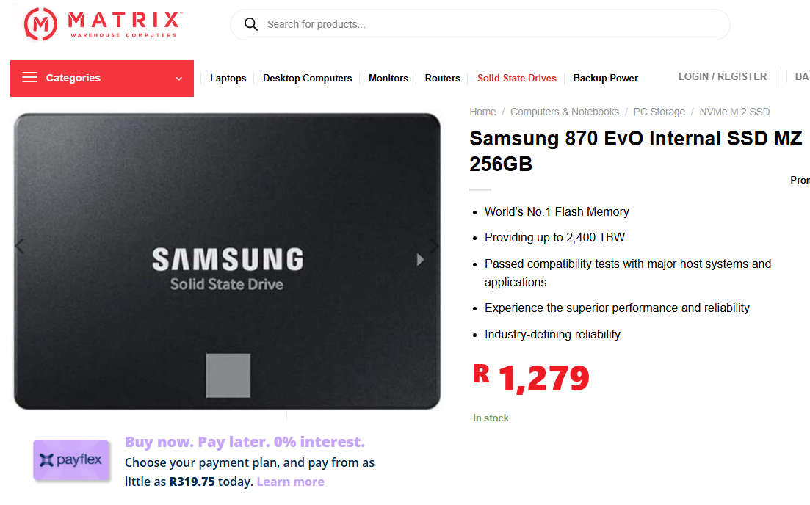
Task: Go to Home via the breadcrumb
Action: pyautogui.click(x=482, y=111)
